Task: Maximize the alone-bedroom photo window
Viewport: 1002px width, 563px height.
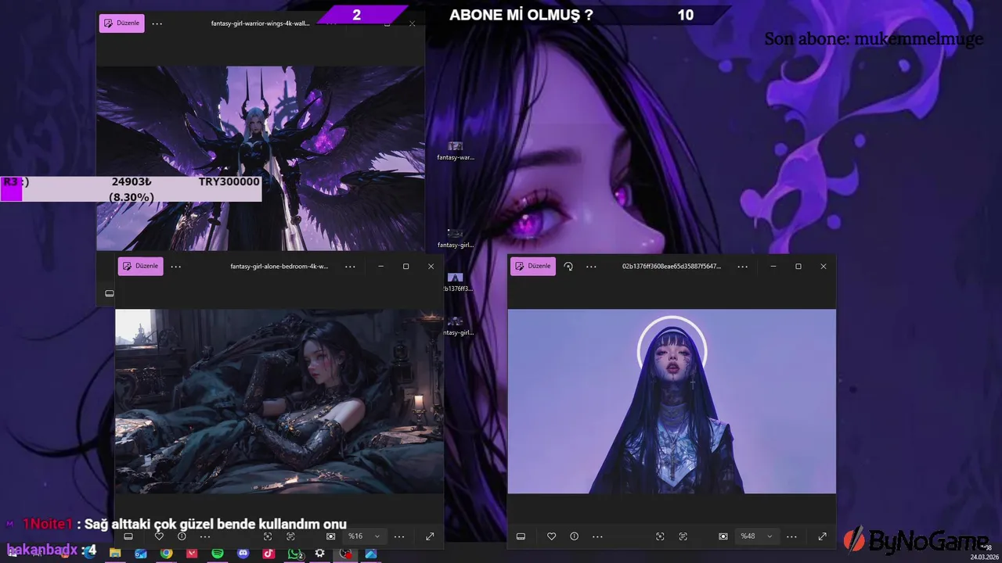Action: point(405,267)
